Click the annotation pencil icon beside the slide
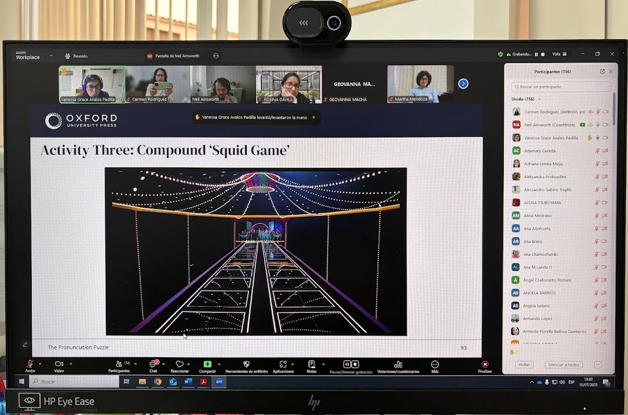Screen dimensions: 628x415 click(25, 344)
